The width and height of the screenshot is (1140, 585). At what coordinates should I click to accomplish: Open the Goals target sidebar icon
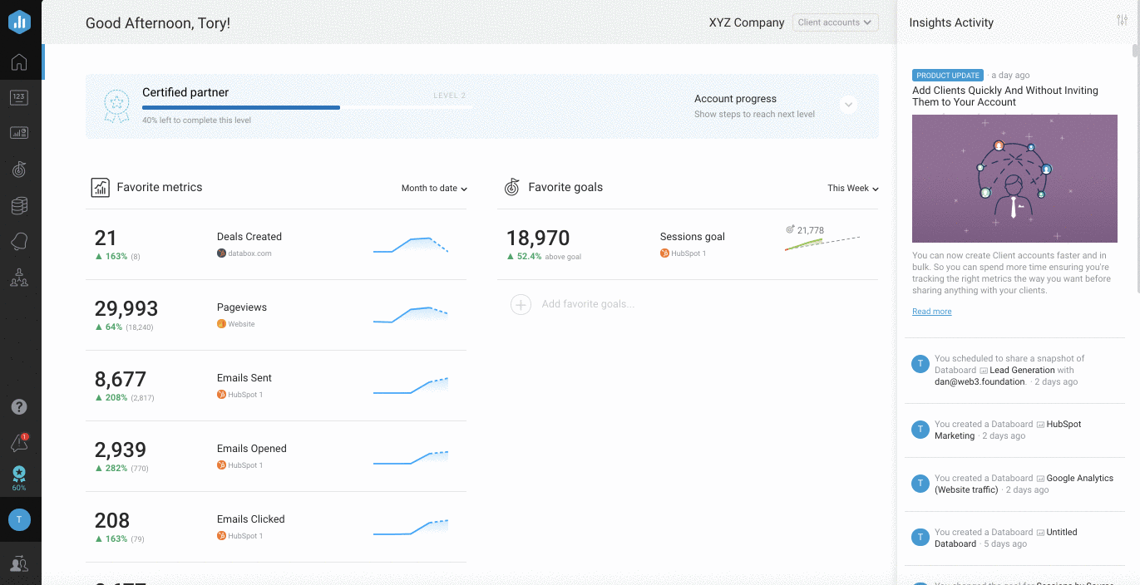click(x=19, y=169)
